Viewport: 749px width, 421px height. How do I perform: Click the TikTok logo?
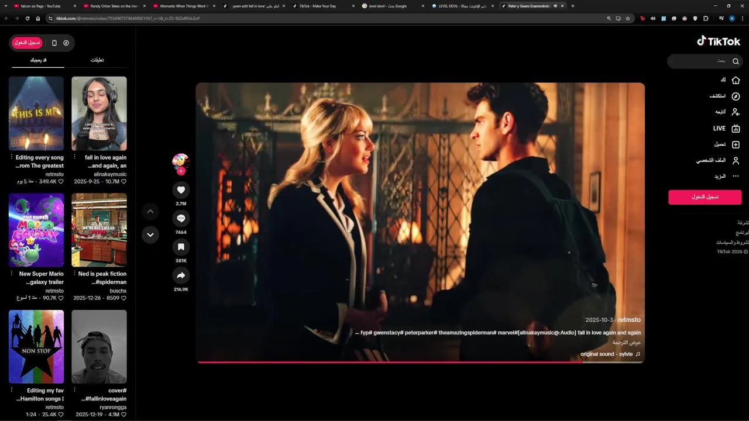pyautogui.click(x=719, y=42)
